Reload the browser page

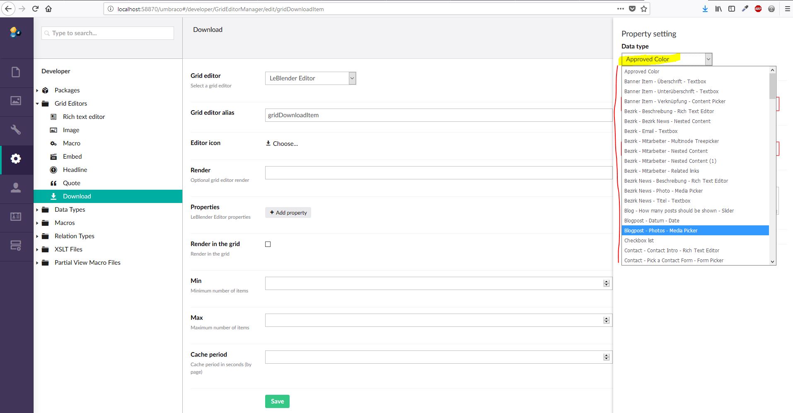pyautogui.click(x=35, y=9)
